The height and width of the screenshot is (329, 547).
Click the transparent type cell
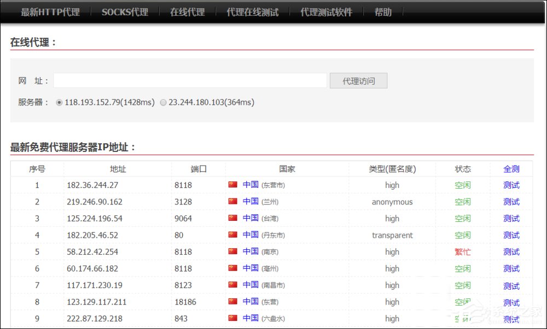(x=392, y=235)
